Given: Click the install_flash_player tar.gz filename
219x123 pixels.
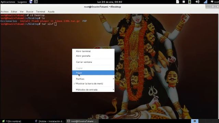Looking at the screenshot, I should coord(50,21).
